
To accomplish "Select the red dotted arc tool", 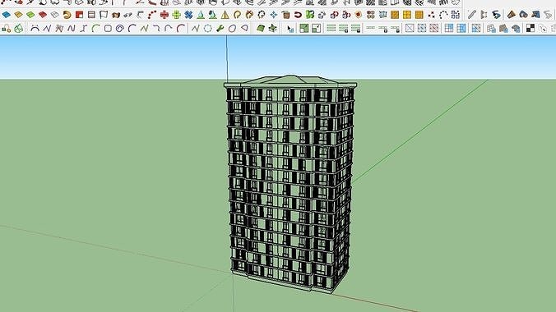I will click(152, 15).
